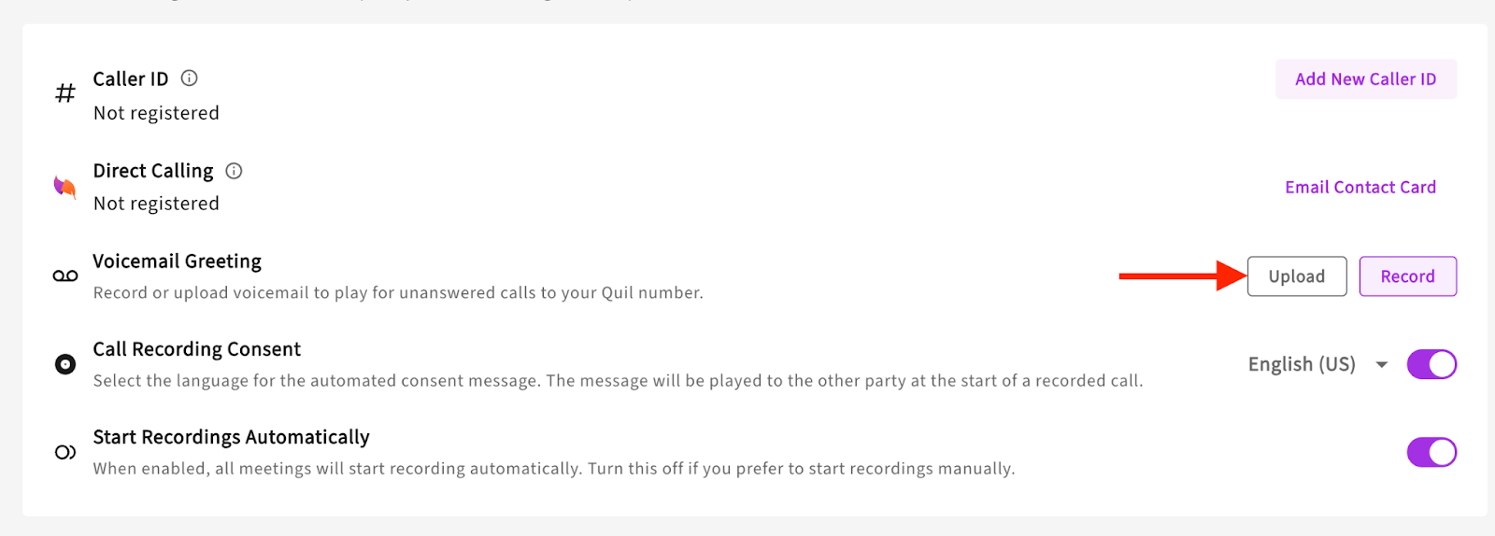Open the English (US) language dropdown
The height and width of the screenshot is (536, 1495).
click(x=1302, y=364)
